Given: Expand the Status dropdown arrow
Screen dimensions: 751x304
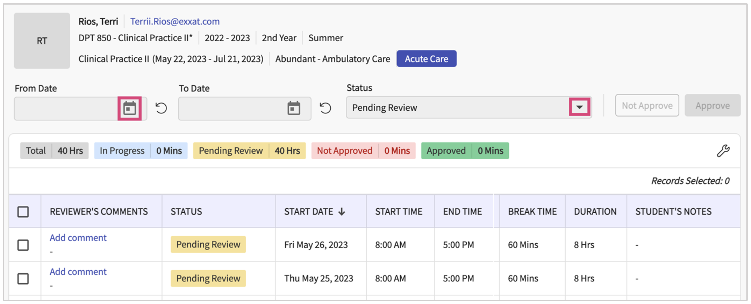Looking at the screenshot, I should pyautogui.click(x=579, y=107).
